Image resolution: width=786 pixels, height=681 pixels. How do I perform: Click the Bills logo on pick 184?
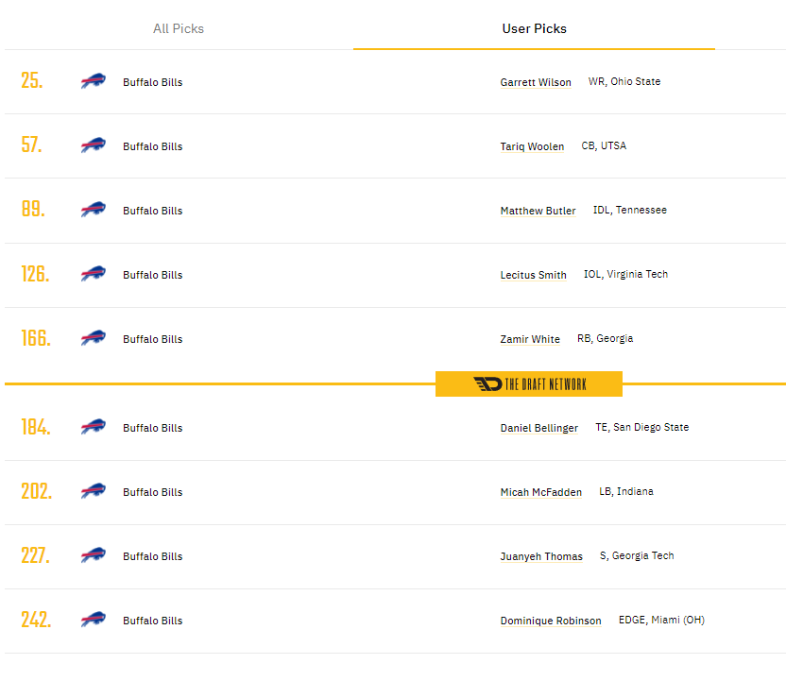[94, 426]
